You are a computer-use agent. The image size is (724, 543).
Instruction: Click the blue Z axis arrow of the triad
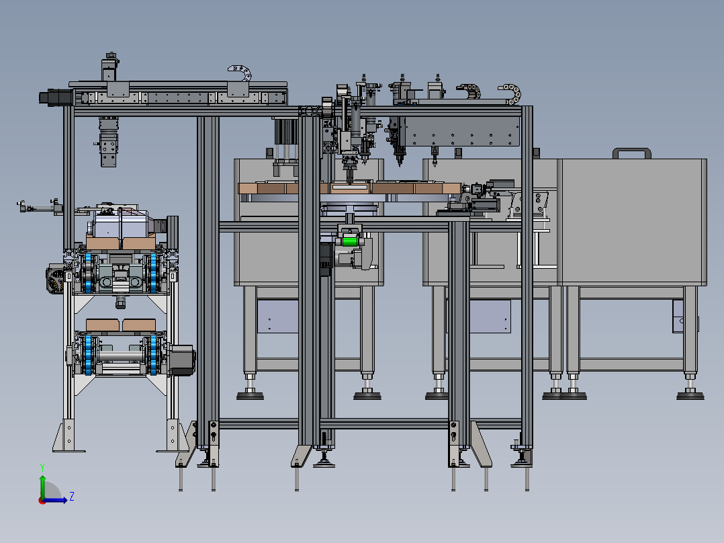coord(56,500)
